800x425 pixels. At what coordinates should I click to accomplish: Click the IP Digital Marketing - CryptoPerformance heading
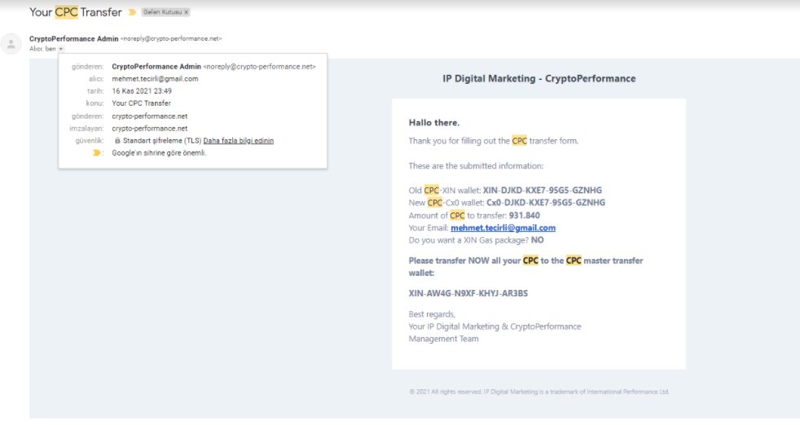coord(539,79)
